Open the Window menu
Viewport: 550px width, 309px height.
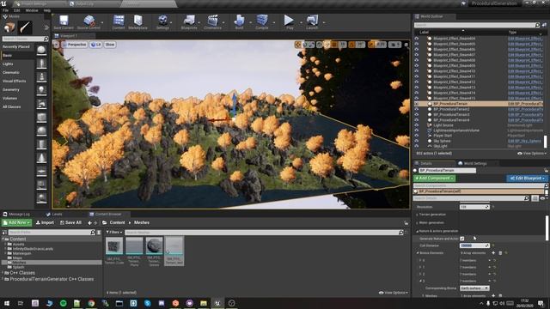[x=32, y=10]
